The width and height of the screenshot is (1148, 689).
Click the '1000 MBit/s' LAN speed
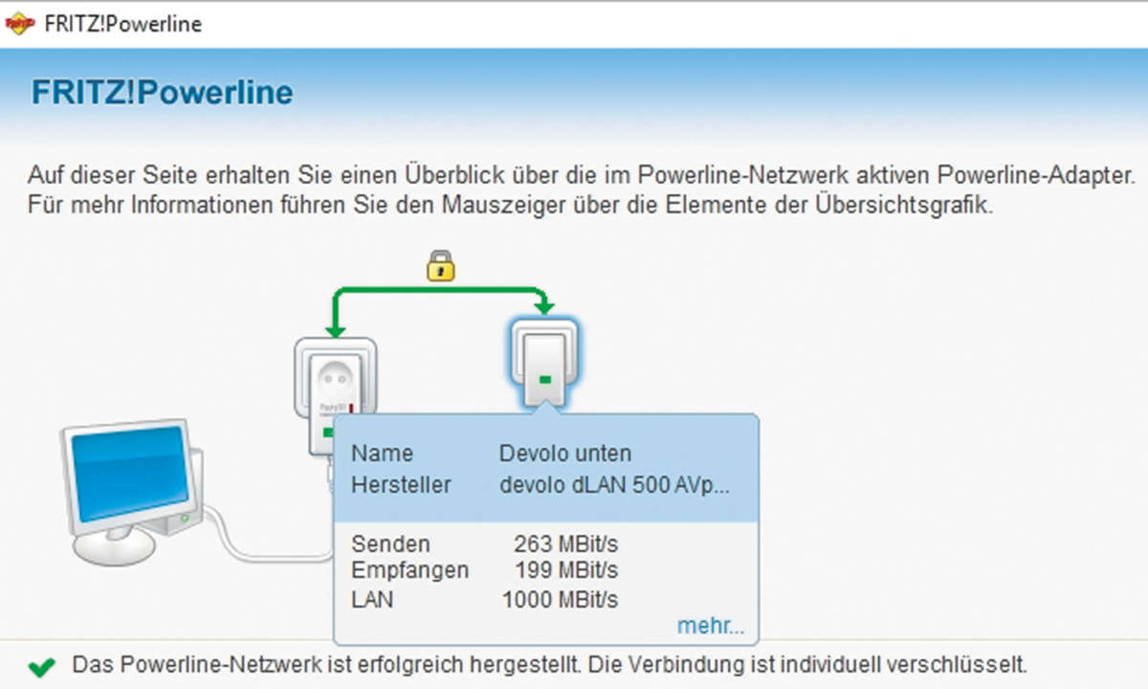[560, 600]
